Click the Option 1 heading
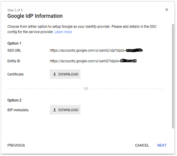The width and height of the screenshot is (177, 156). coord(14,43)
